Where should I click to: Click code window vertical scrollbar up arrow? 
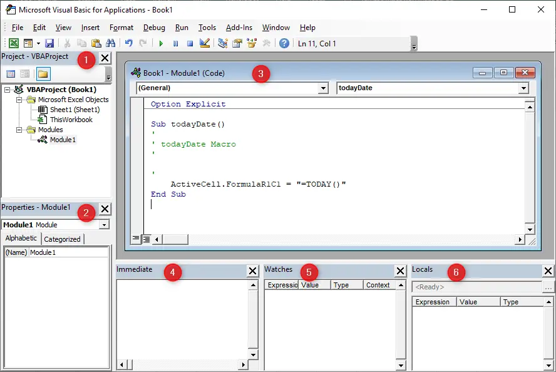(530, 107)
